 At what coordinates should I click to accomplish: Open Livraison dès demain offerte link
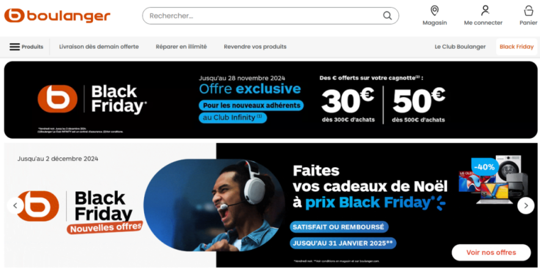point(99,47)
